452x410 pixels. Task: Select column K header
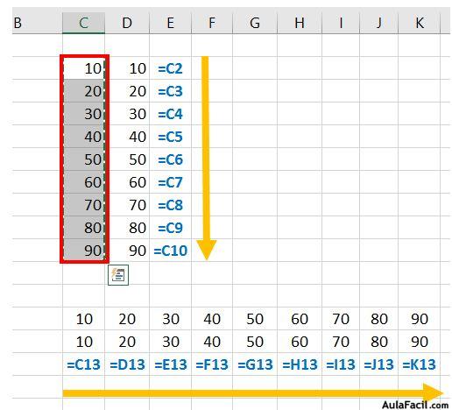click(419, 23)
